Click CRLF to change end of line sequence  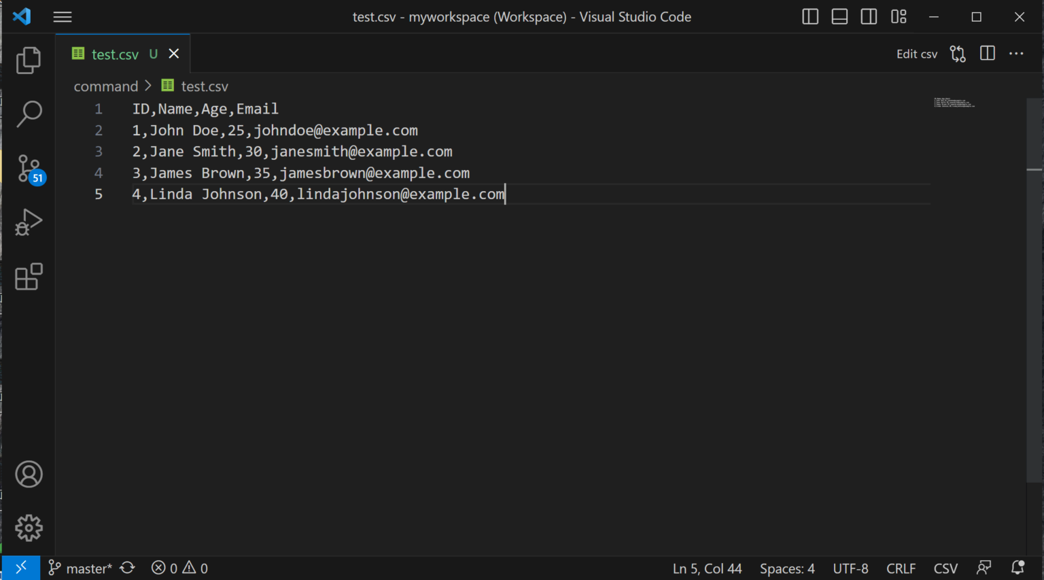tap(901, 568)
